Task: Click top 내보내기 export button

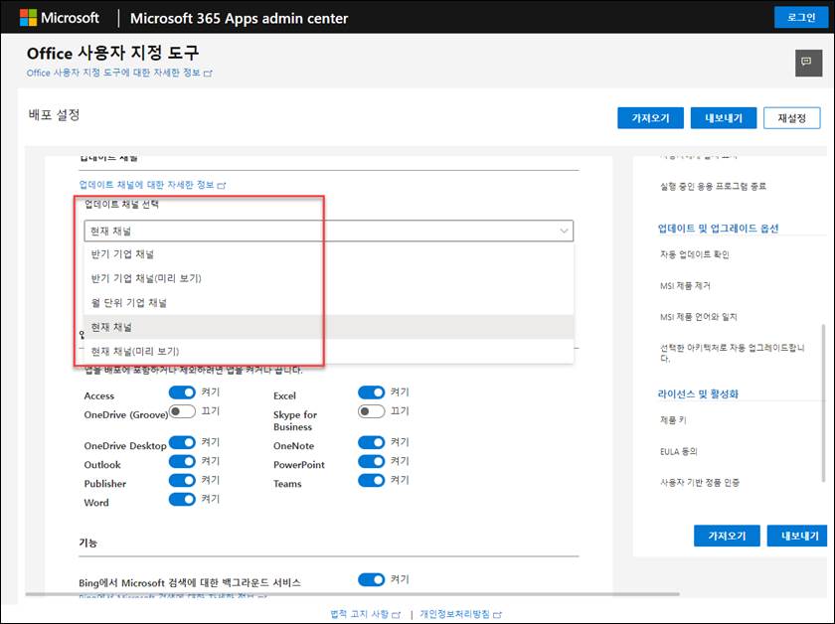Action: pos(724,117)
